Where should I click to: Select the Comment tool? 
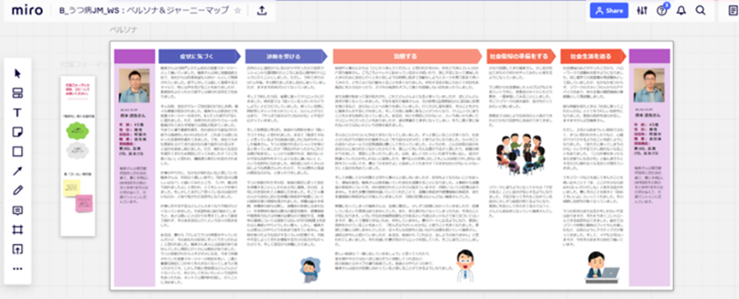[x=18, y=210]
